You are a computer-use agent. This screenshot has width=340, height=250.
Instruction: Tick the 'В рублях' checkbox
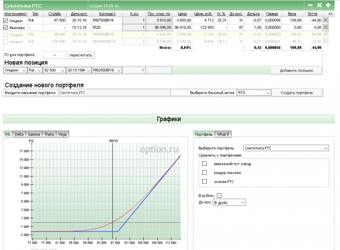pos(219,195)
